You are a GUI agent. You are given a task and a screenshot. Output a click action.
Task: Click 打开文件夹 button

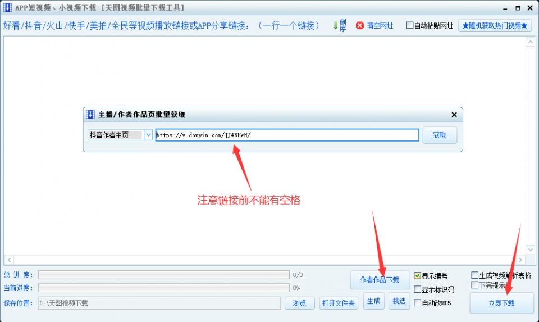click(339, 303)
